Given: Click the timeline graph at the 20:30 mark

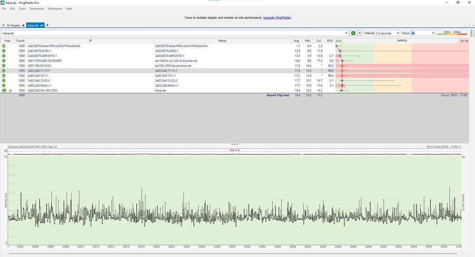Looking at the screenshot, I should click(232, 200).
